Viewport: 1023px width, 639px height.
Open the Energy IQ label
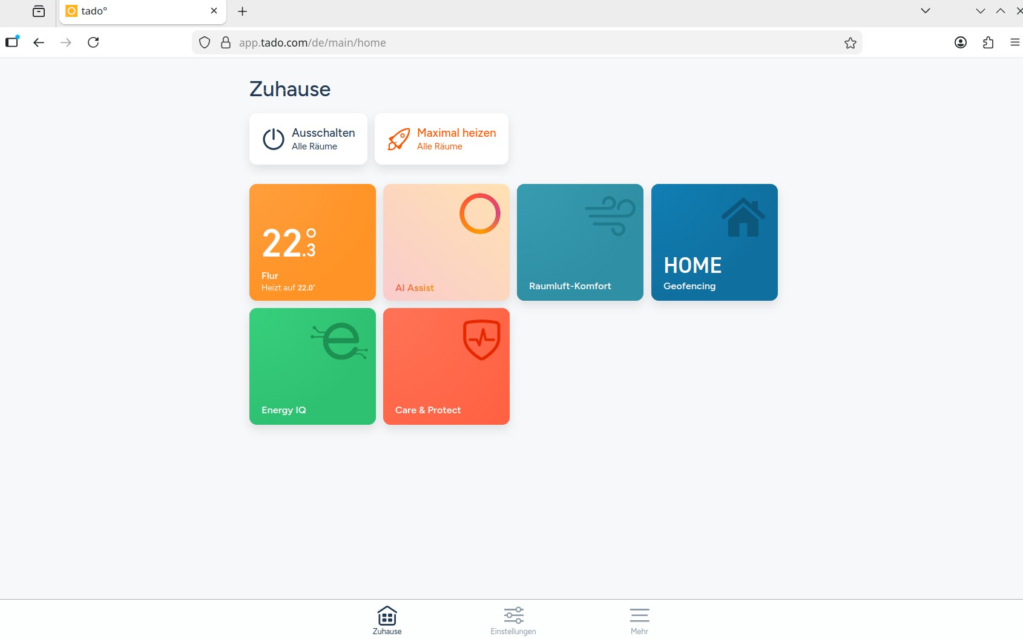tap(284, 410)
